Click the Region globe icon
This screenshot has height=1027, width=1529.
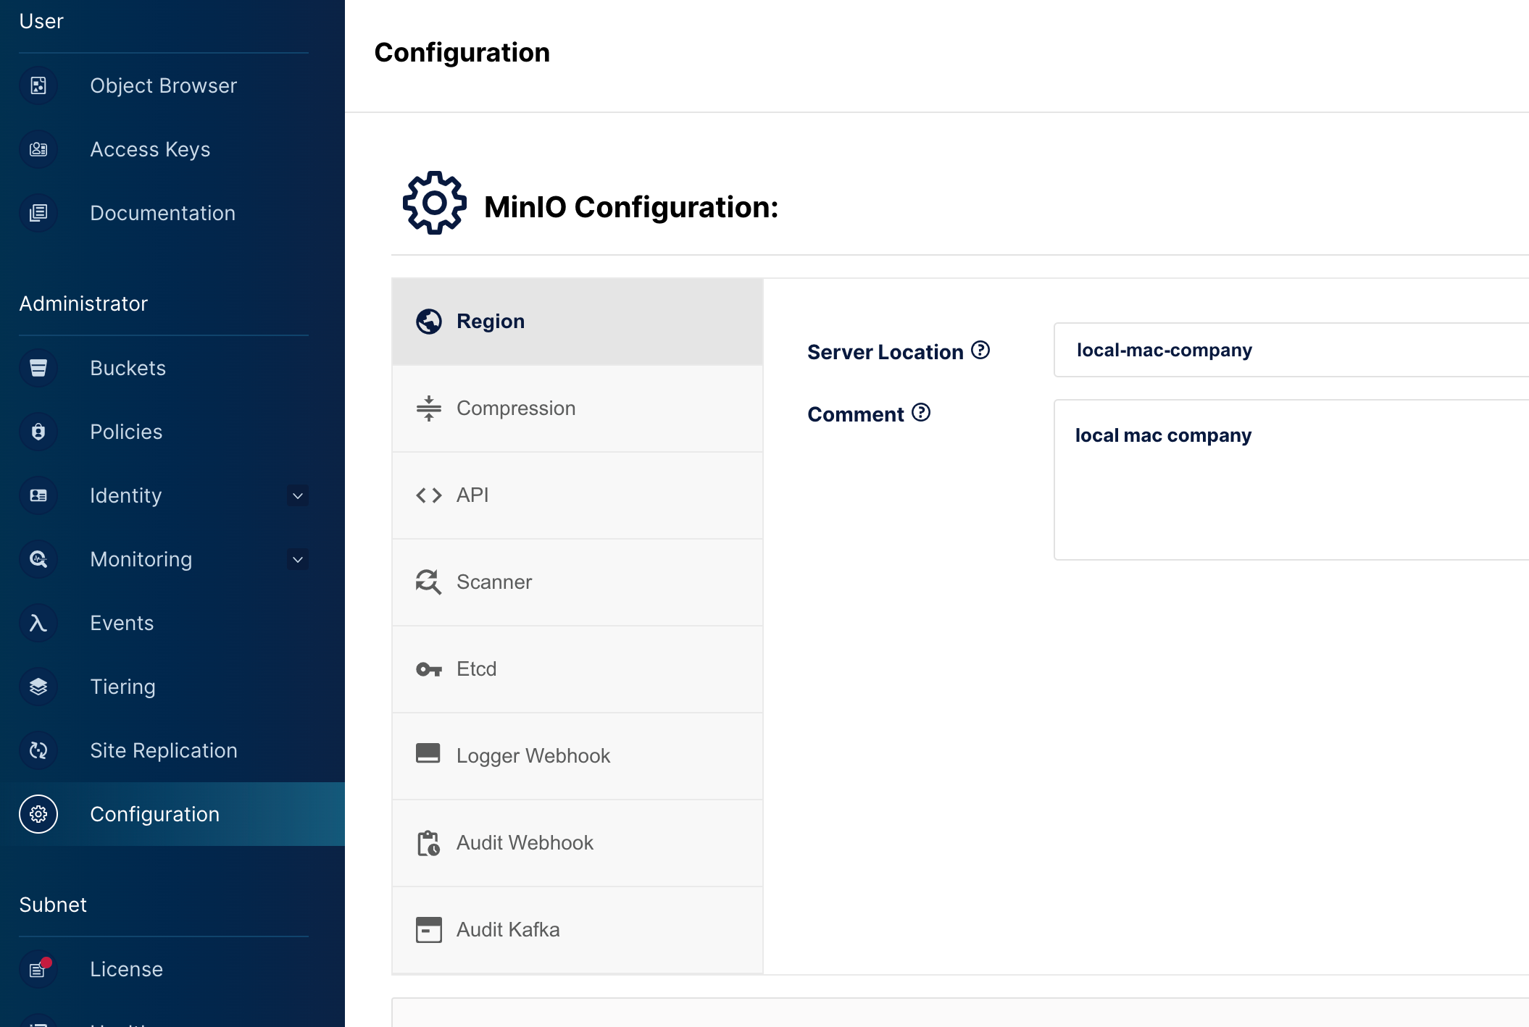pos(429,322)
